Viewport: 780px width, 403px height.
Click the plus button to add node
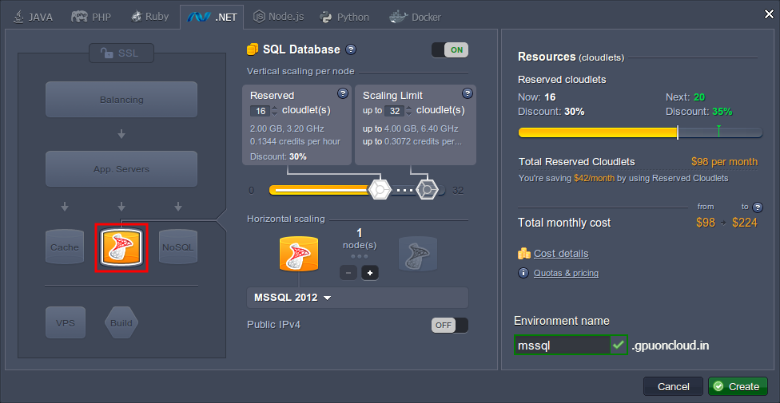tap(369, 273)
